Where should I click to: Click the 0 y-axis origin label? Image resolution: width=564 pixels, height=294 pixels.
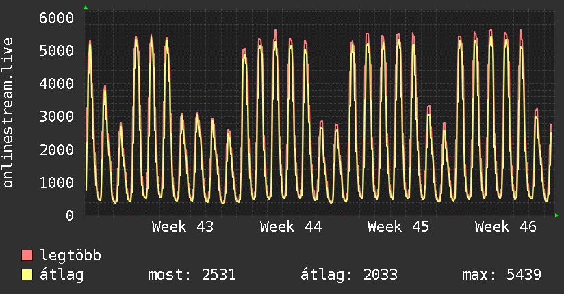(69, 215)
